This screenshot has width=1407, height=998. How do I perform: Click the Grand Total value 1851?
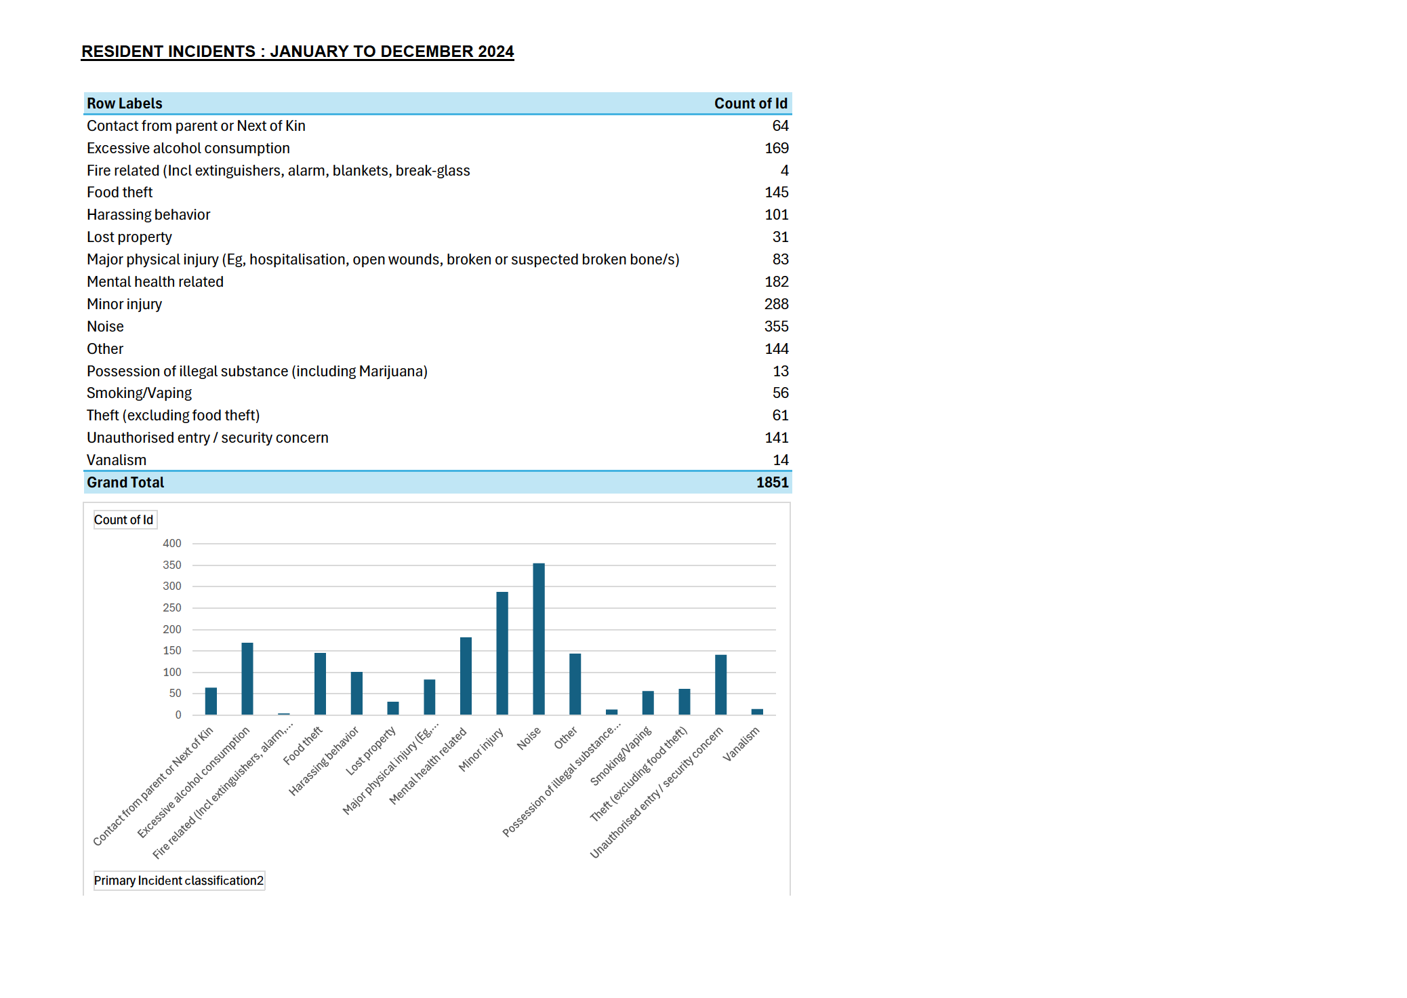tap(773, 483)
